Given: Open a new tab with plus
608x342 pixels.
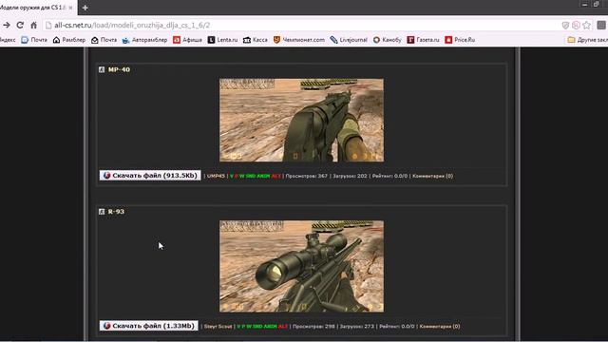Looking at the screenshot, I should (x=85, y=8).
